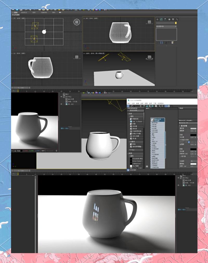Toggle the 阿贝数 Abbe number checkbox

(x=180, y=156)
